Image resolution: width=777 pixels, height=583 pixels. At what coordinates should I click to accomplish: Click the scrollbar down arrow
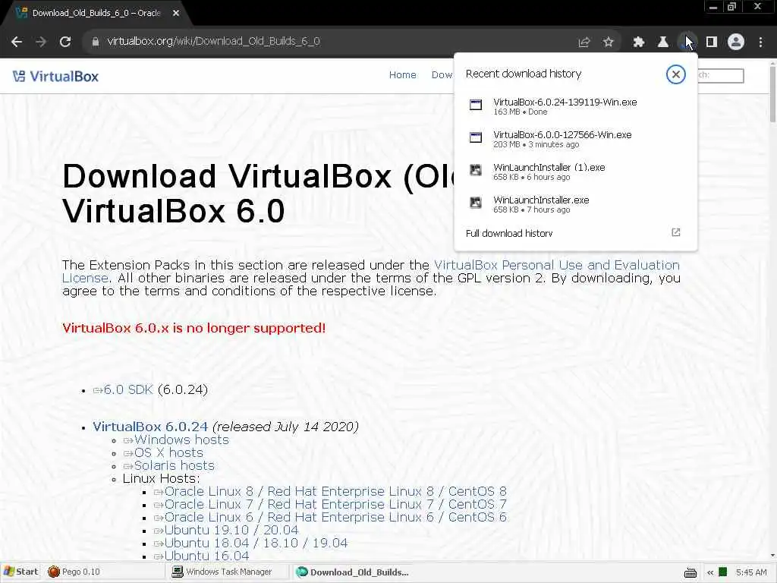coord(772,556)
